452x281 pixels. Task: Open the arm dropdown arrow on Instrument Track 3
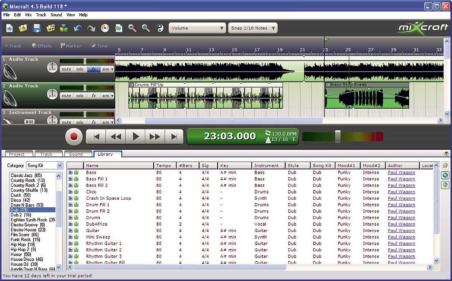click(113, 122)
